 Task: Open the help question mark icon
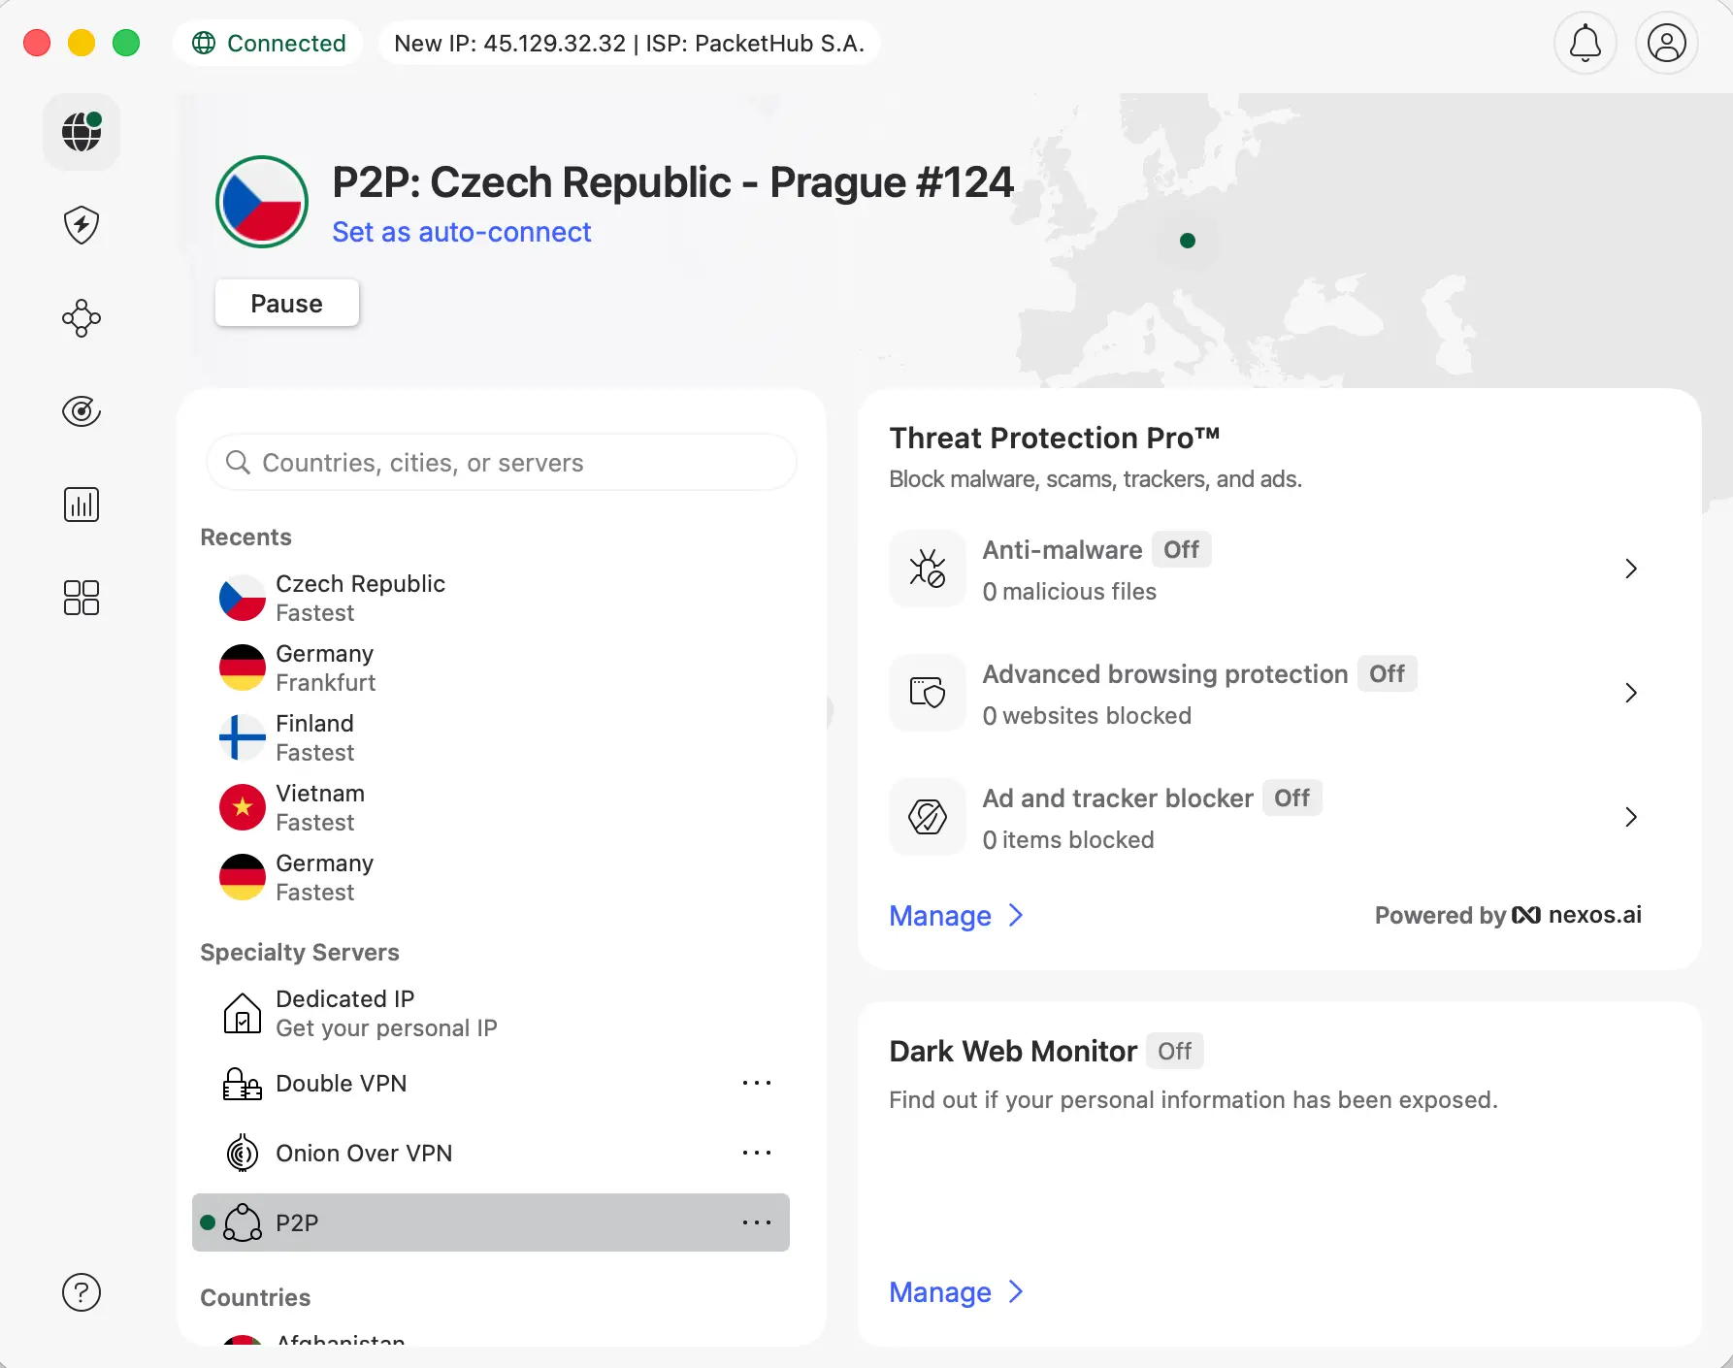click(x=81, y=1292)
